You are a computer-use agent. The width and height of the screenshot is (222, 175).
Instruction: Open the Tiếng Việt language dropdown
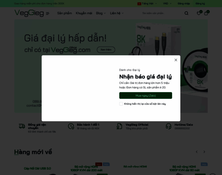(x=147, y=3)
